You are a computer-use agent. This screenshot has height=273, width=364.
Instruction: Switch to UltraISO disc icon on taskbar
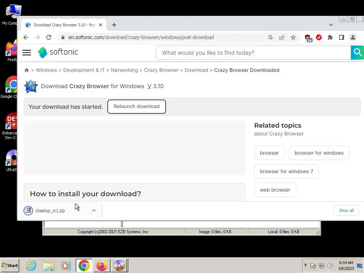pos(119,265)
